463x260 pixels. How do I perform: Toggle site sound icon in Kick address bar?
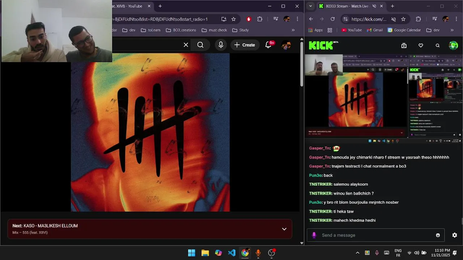coord(394,19)
